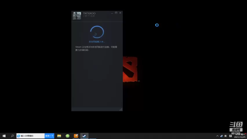The image size is (247, 139).
Task: Toggle the 英 input language indicator
Action: 226,136
